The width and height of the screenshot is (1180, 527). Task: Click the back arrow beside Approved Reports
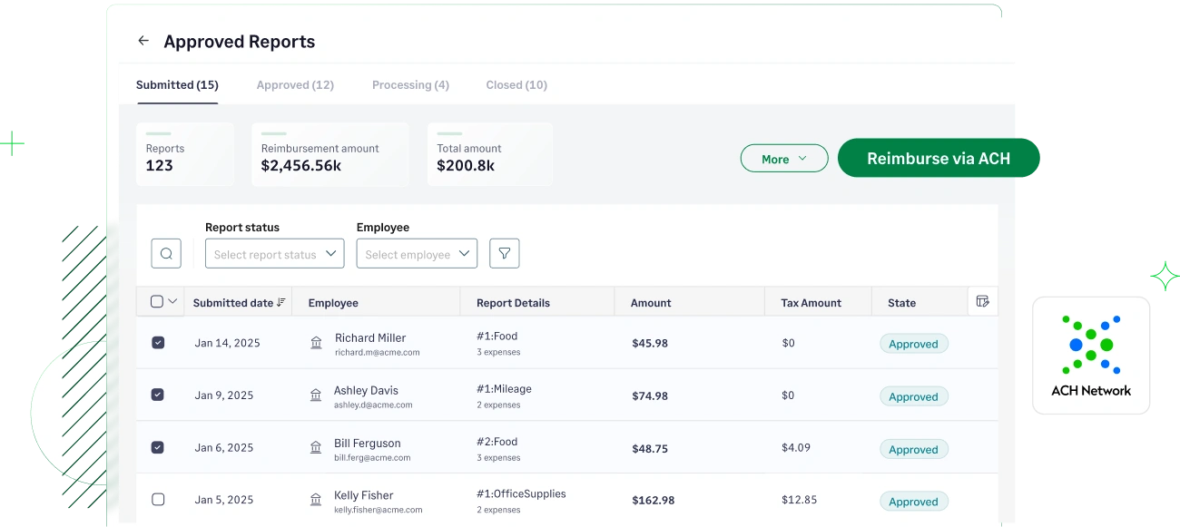click(143, 41)
